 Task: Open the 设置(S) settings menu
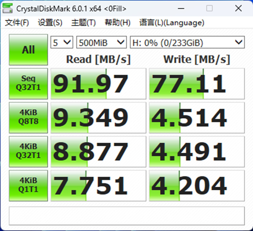[50, 23]
